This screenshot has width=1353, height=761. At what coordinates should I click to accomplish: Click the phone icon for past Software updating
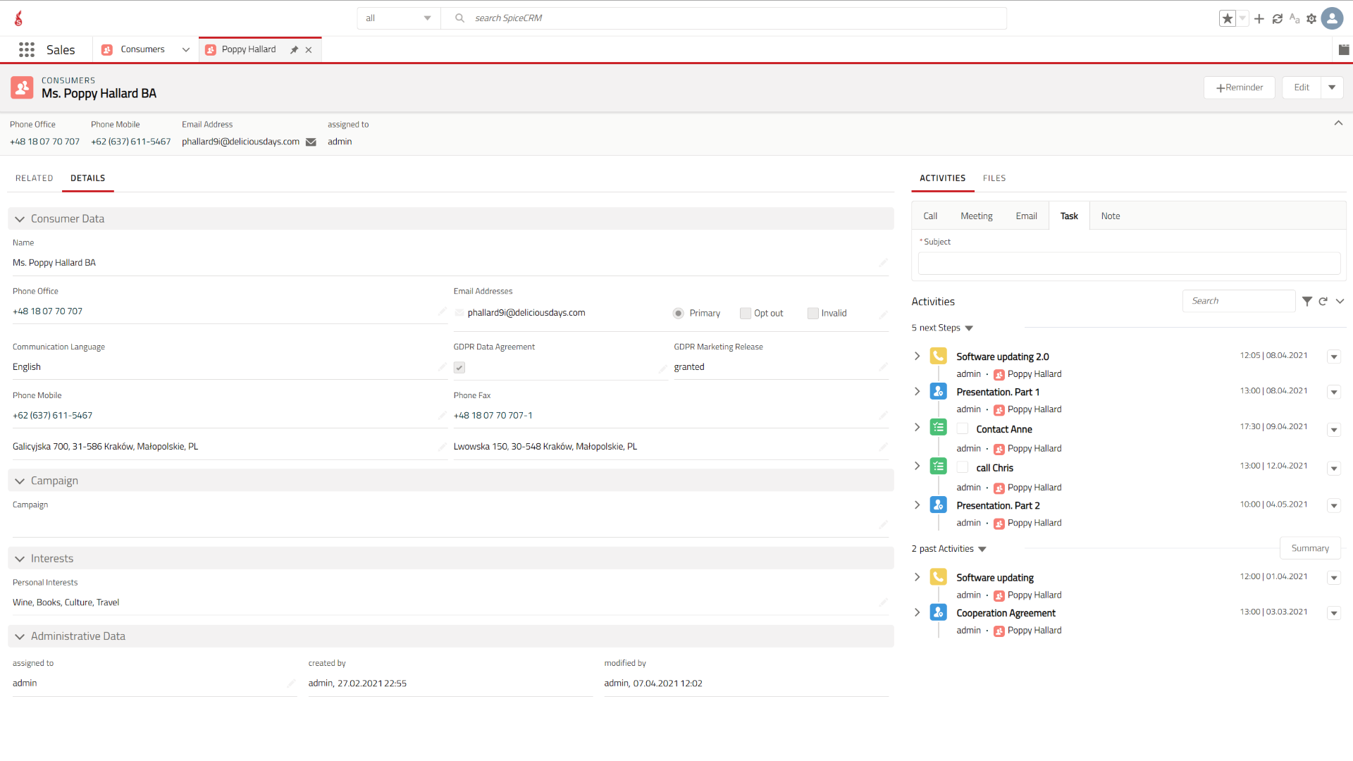coord(938,576)
